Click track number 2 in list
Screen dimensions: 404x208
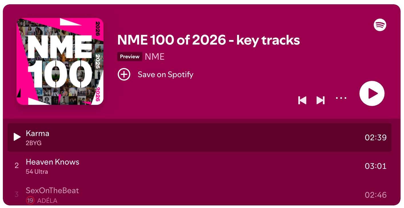[17, 166]
